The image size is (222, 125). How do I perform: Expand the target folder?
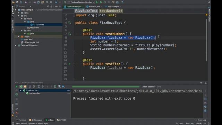tap(19, 36)
